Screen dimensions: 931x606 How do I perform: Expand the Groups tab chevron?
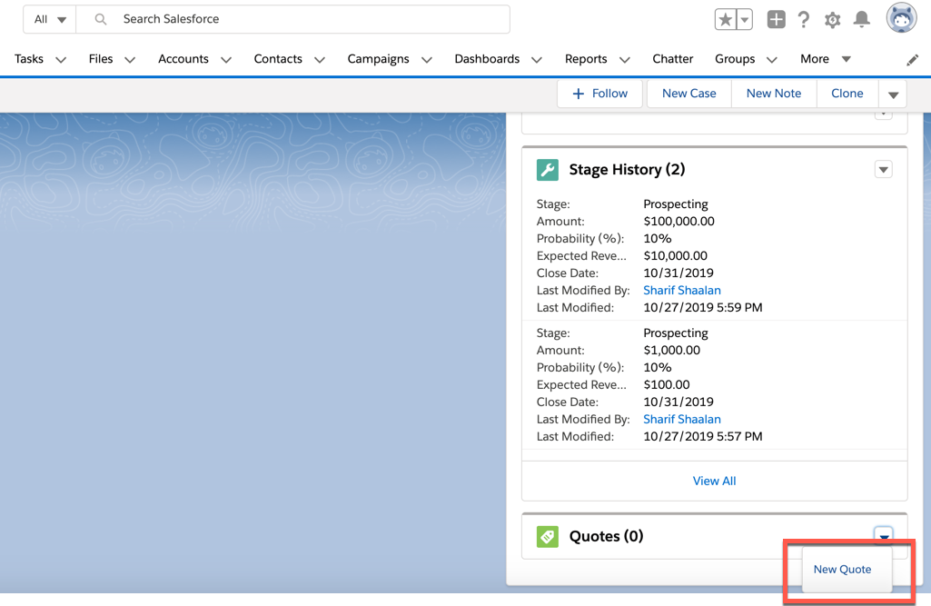point(772,59)
